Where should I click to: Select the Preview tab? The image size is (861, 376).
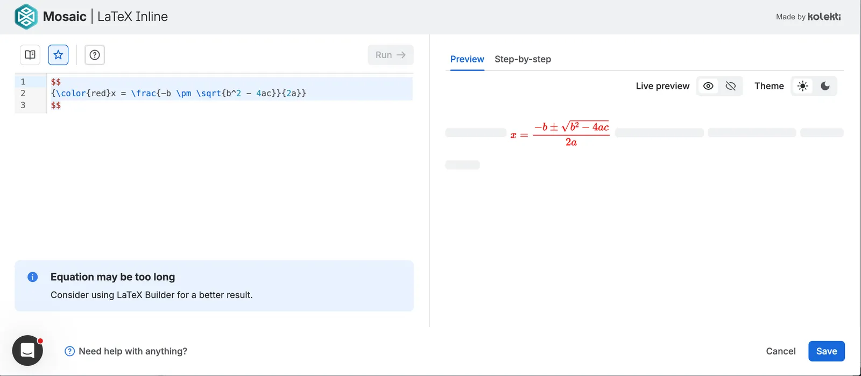(467, 59)
